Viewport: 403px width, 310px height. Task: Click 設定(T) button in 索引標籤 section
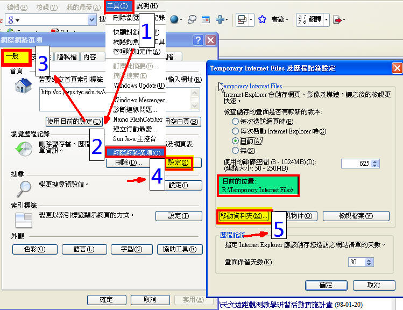[x=179, y=216]
